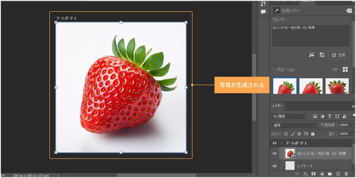Viewport: 356px width, 178px height.
Task: Click the レイヤー 1 transparent thumbnail
Action: coord(290,166)
